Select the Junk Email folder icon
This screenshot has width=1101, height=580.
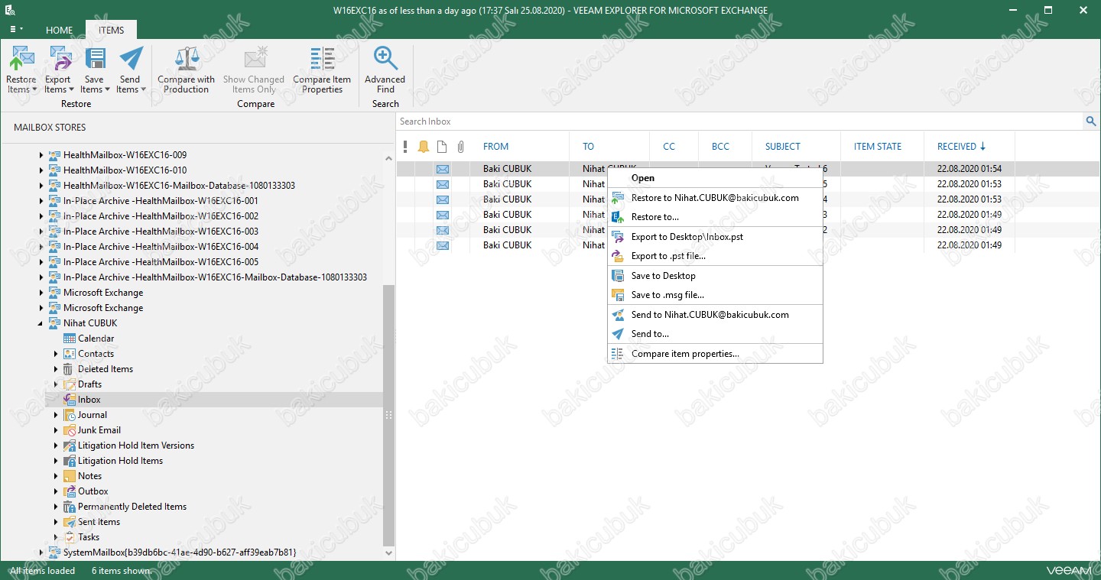tap(70, 430)
